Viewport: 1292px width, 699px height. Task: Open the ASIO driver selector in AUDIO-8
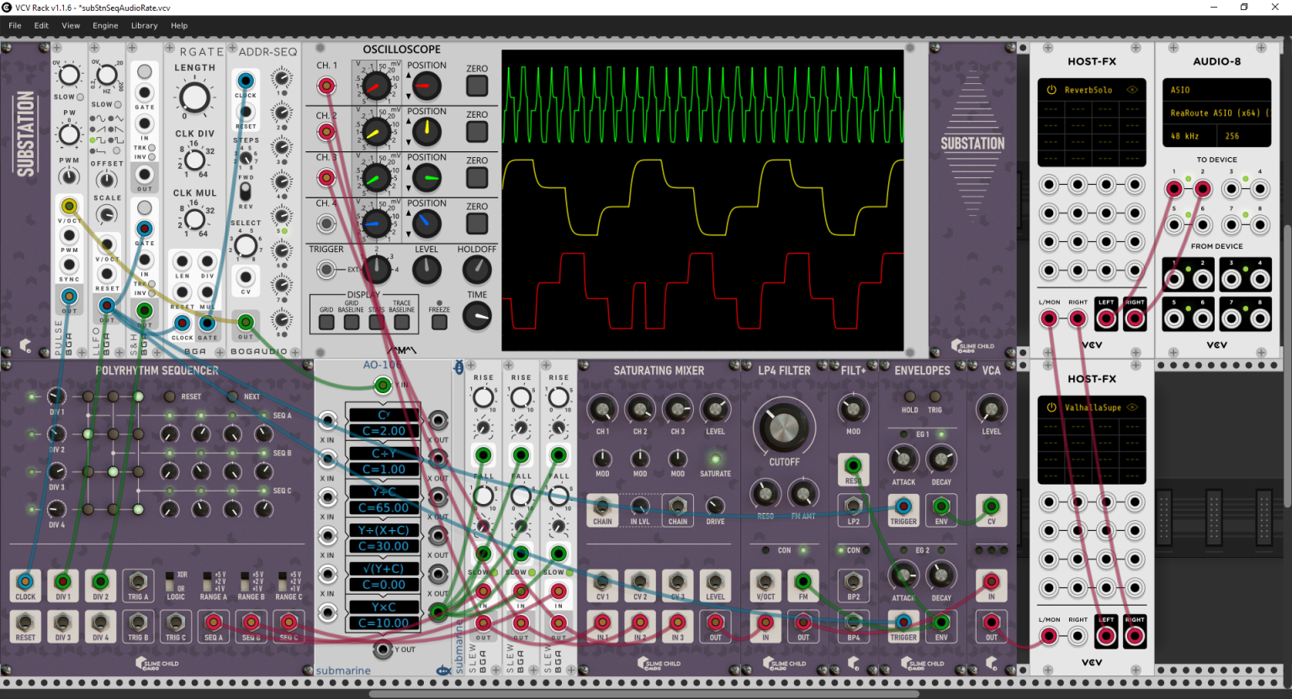1216,90
